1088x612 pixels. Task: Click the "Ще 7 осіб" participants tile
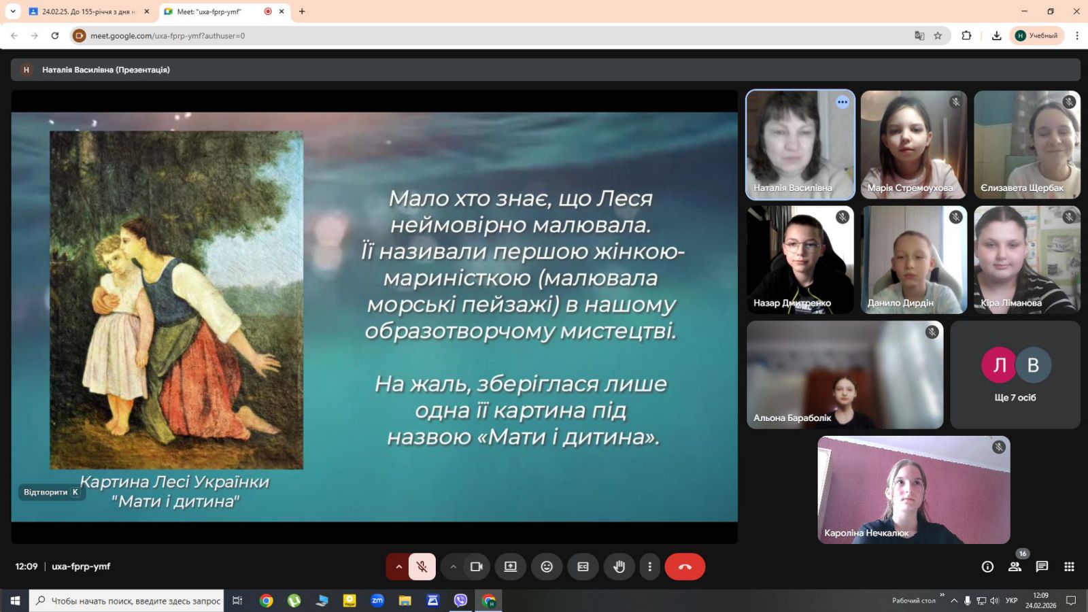tap(1015, 375)
